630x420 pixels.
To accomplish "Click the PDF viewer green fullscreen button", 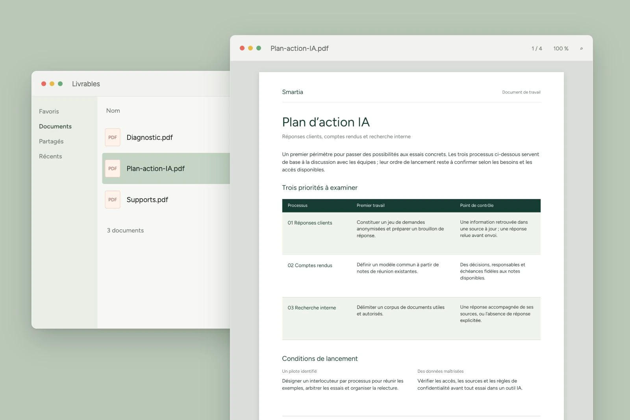I will [259, 48].
